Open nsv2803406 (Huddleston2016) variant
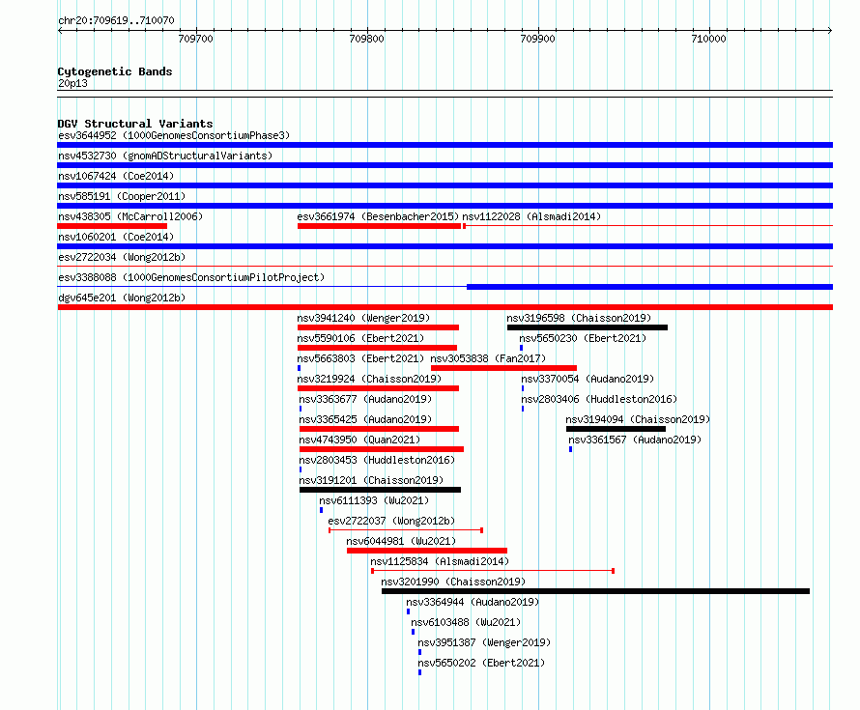The image size is (860, 710). pyautogui.click(x=599, y=399)
